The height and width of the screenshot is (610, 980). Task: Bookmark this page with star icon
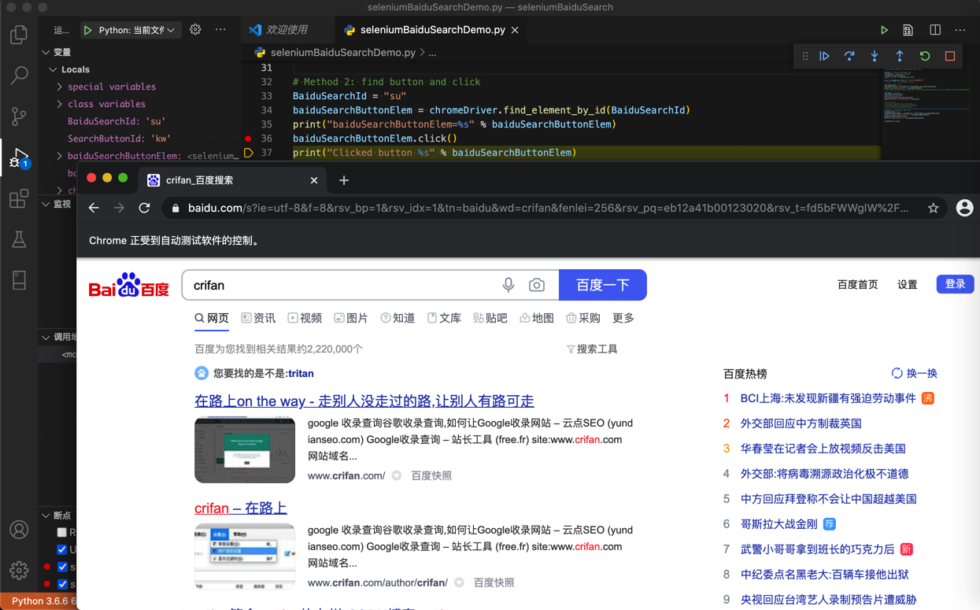coord(933,208)
